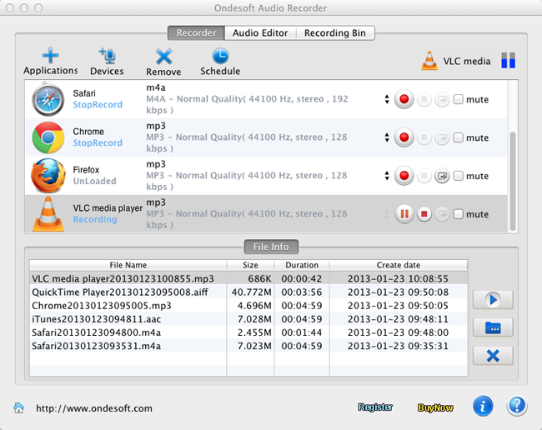This screenshot has height=430, width=542.
Task: Click the launch app button in VLC row
Action: tap(442, 214)
